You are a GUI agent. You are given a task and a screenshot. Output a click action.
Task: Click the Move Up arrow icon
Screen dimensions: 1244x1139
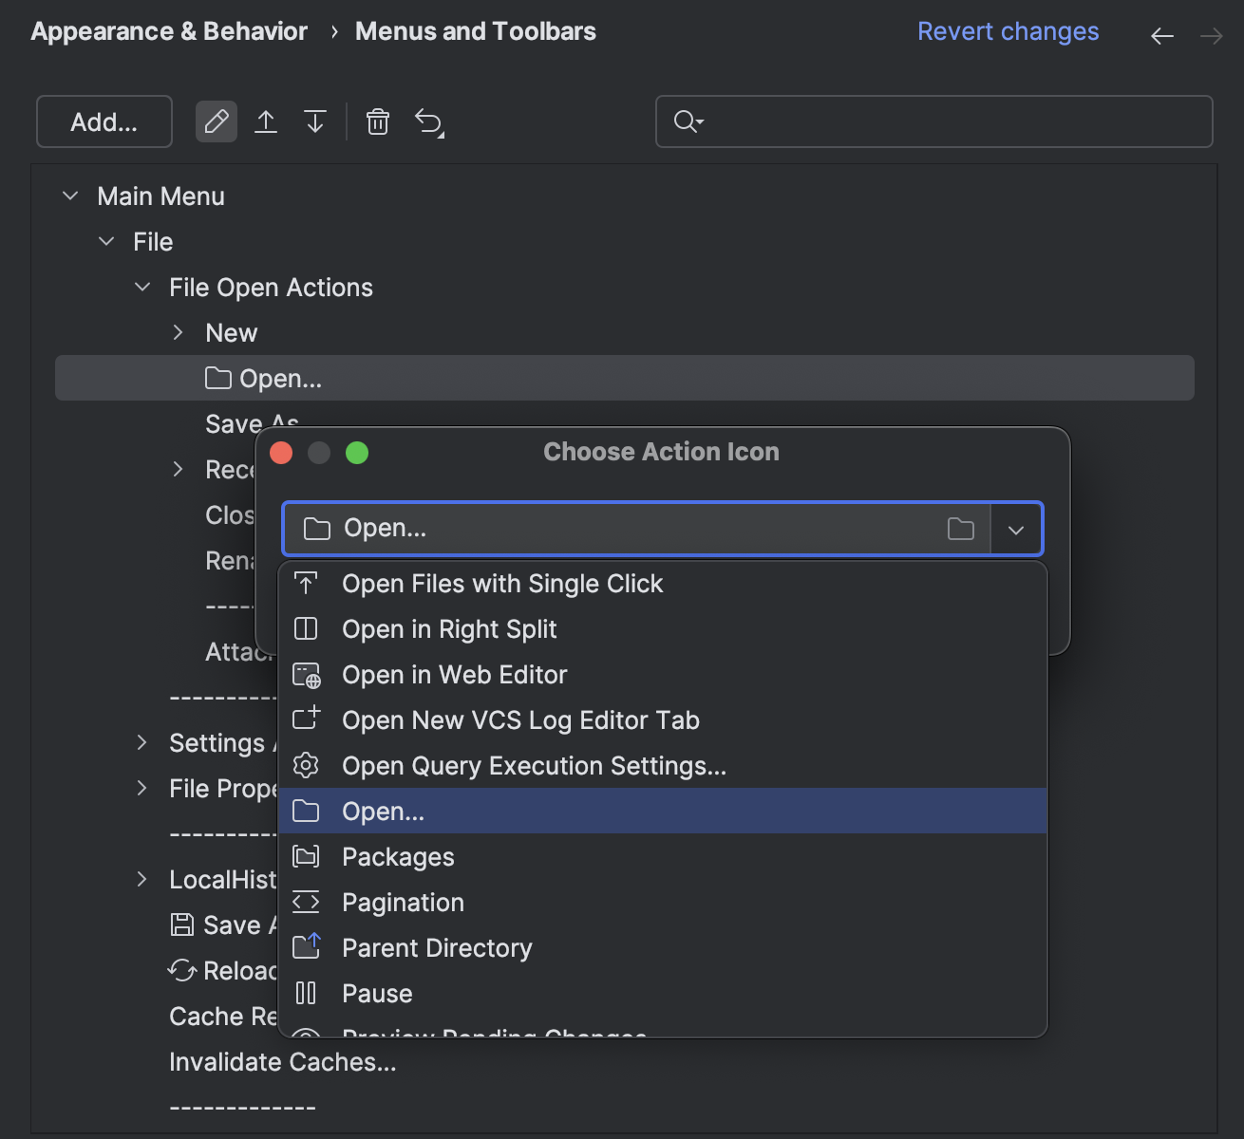tap(266, 121)
